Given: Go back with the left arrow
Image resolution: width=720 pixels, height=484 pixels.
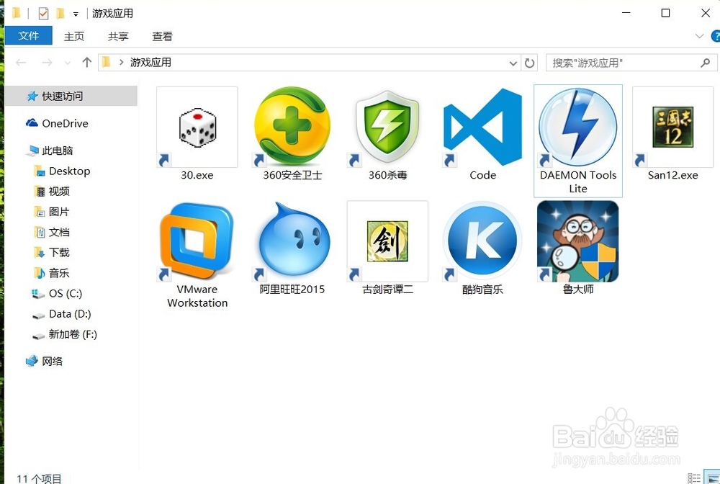Looking at the screenshot, I should pyautogui.click(x=21, y=63).
